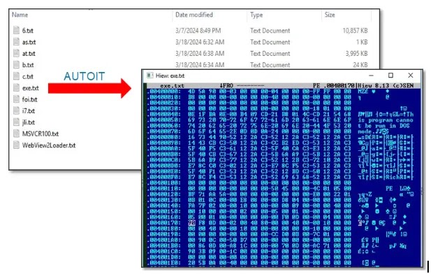Select the jli.txt file icon

pyautogui.click(x=17, y=122)
